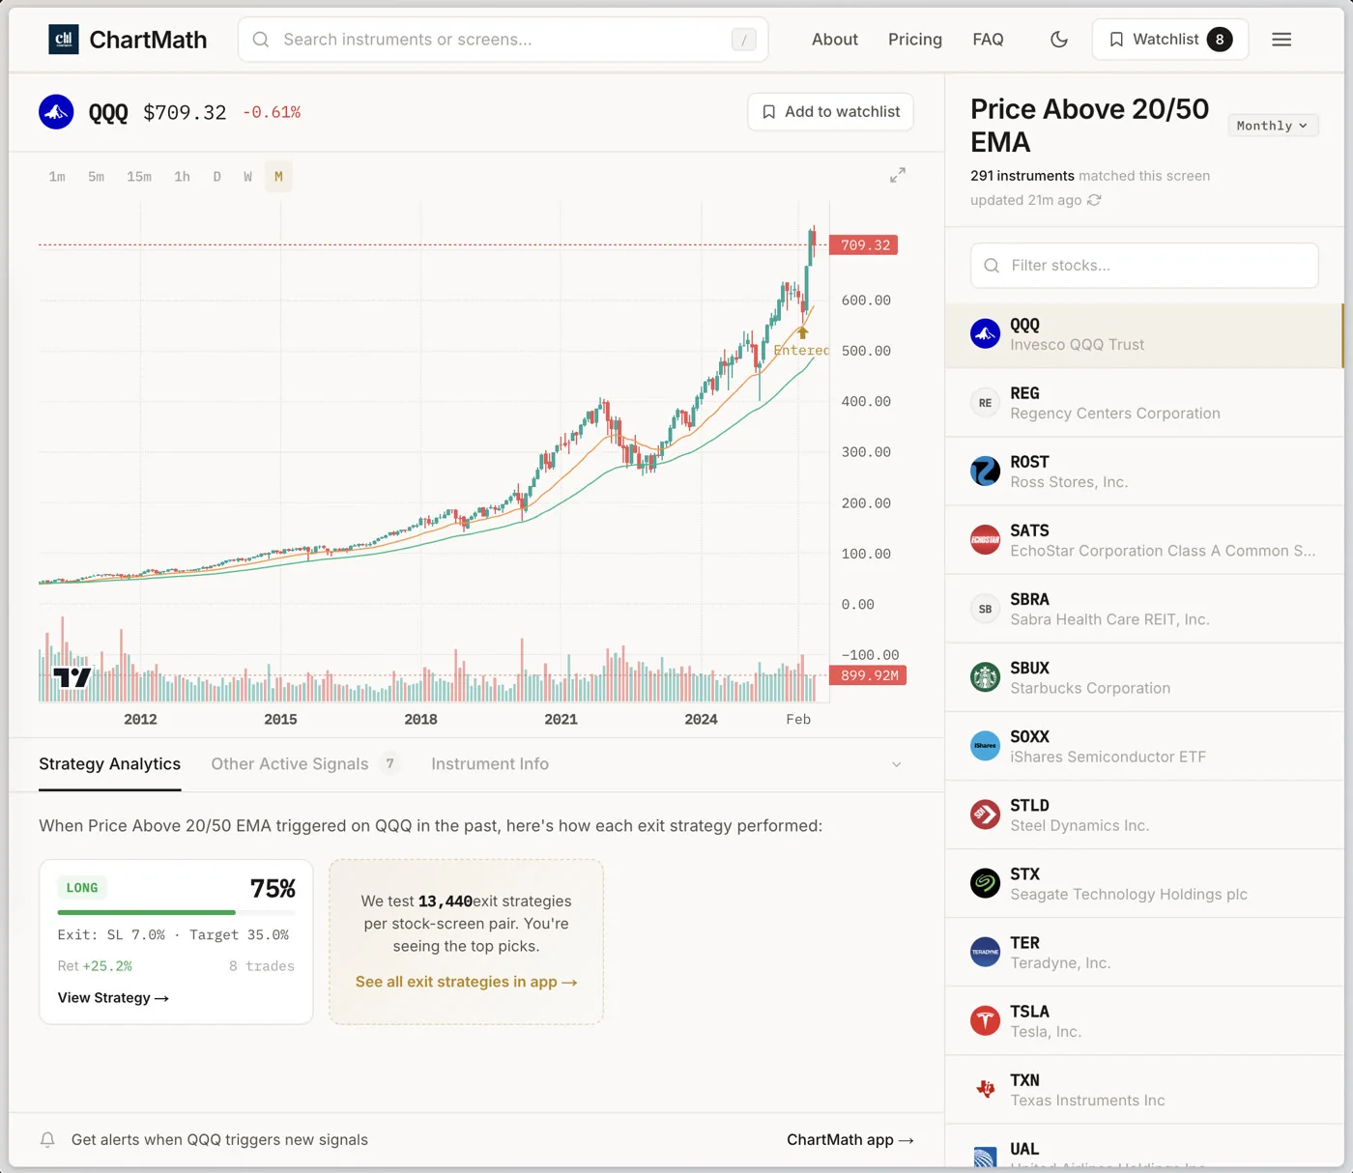Select TXN Texas Instruments Inc row

(x=1144, y=1089)
